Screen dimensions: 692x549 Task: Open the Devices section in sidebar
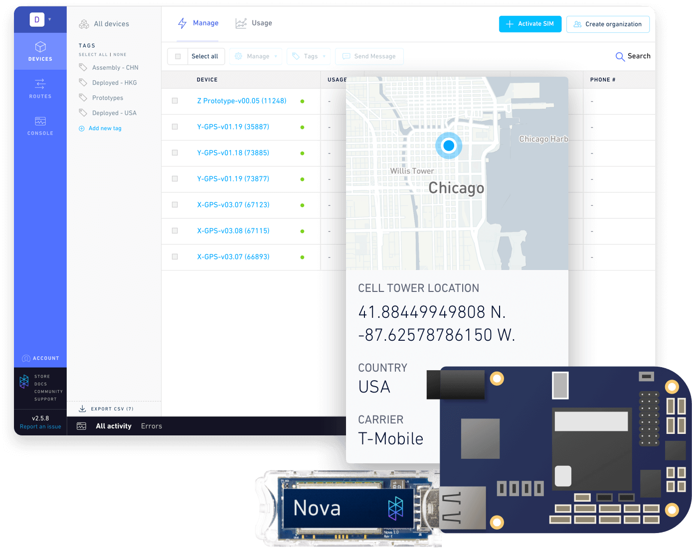click(x=40, y=51)
